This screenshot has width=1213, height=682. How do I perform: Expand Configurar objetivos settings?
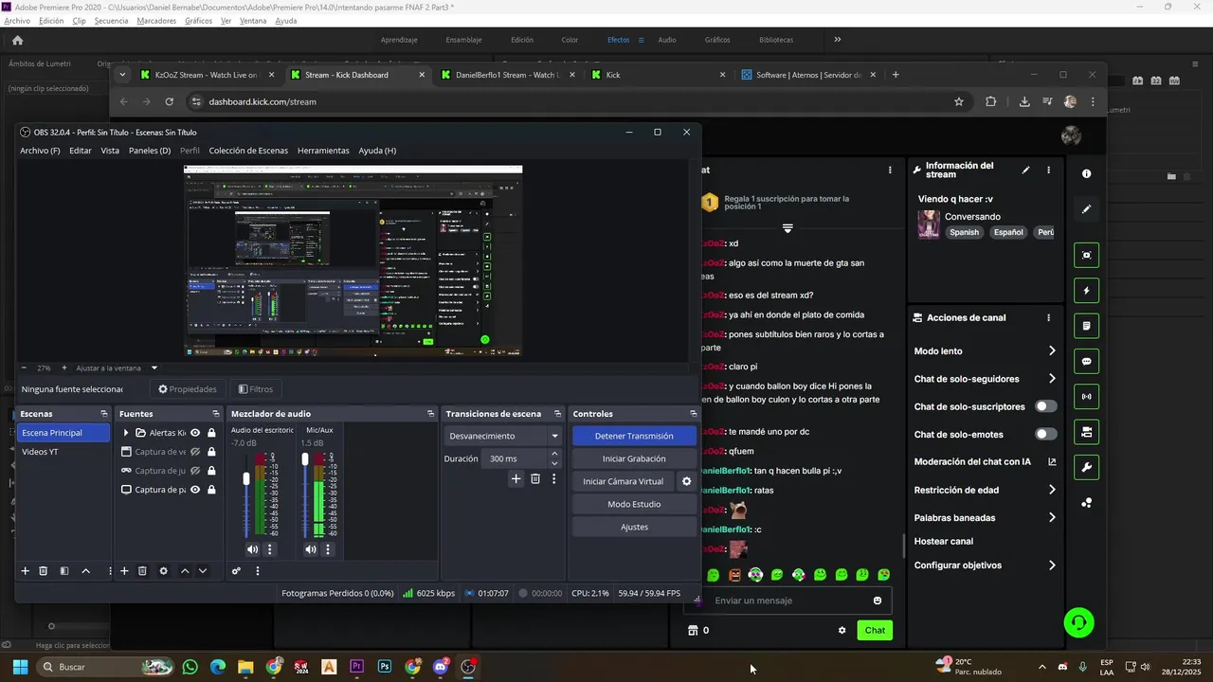pos(1052,565)
